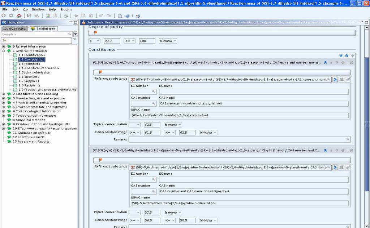This screenshot has height=228, width=370.
Task: Go to (6S)-azepin-6-ol reference substance link arrow
Action: pos(335,80)
